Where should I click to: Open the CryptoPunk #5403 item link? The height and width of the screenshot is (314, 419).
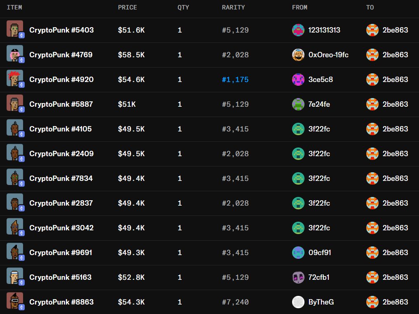(x=61, y=30)
